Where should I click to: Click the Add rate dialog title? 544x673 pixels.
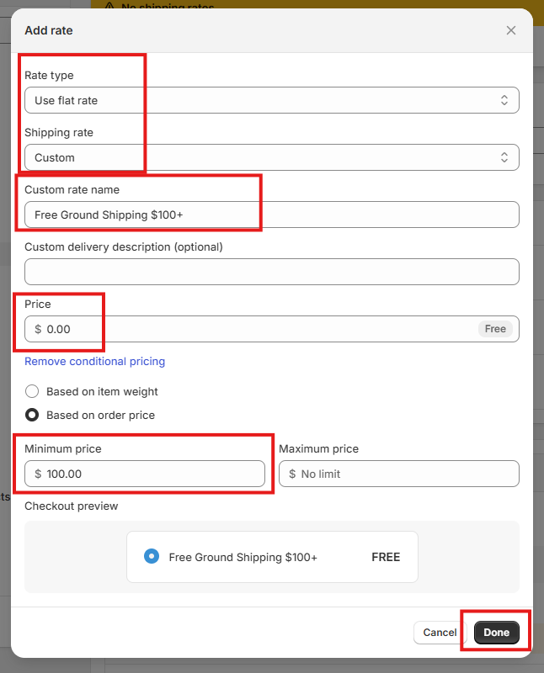pyautogui.click(x=49, y=30)
